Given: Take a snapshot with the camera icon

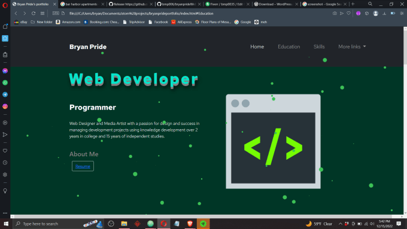Looking at the screenshot, I should tap(335, 13).
